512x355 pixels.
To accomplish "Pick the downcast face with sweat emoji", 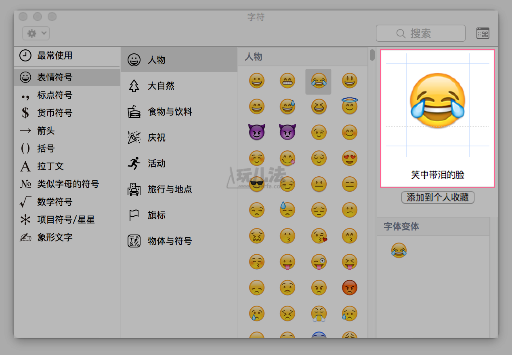I will tap(287, 210).
